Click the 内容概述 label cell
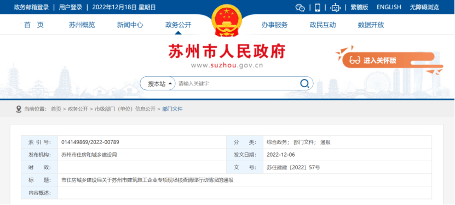Viewport: 455px width, 205px height. 39,193
